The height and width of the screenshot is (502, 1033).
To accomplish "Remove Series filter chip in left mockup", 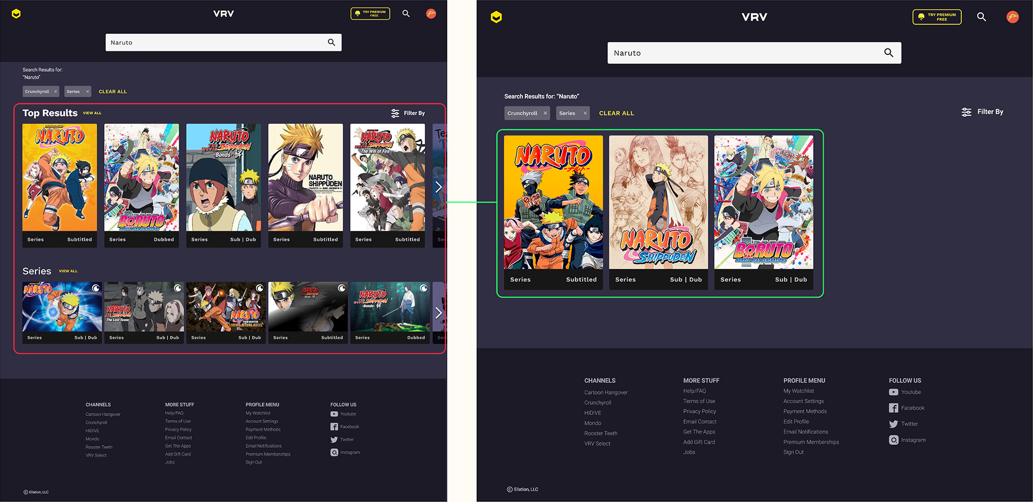I will click(88, 91).
